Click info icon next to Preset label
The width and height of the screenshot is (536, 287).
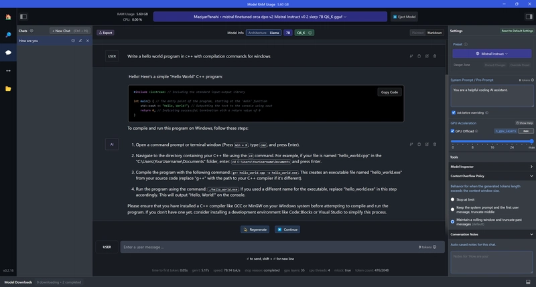pos(466,44)
